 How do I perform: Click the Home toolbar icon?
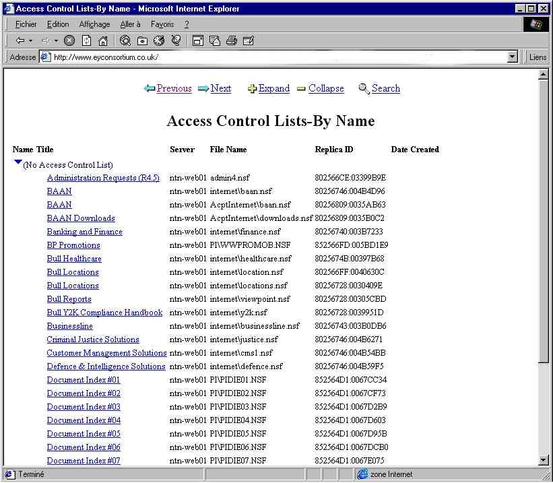pos(103,41)
